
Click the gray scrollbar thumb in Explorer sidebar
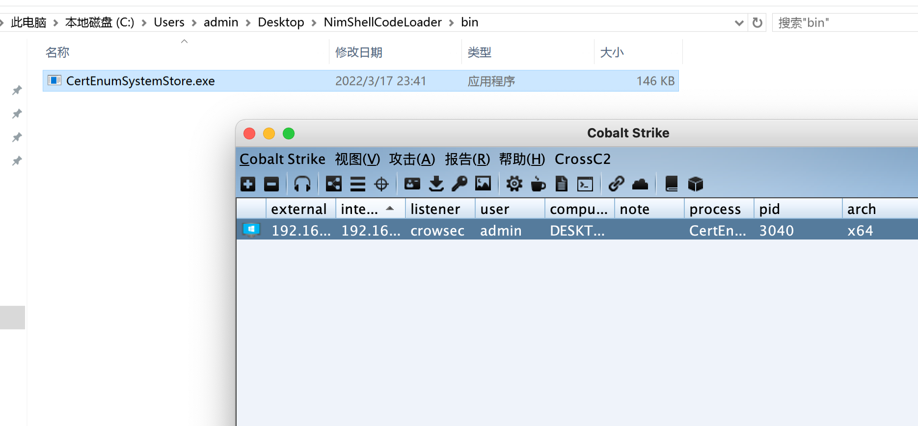(12, 318)
